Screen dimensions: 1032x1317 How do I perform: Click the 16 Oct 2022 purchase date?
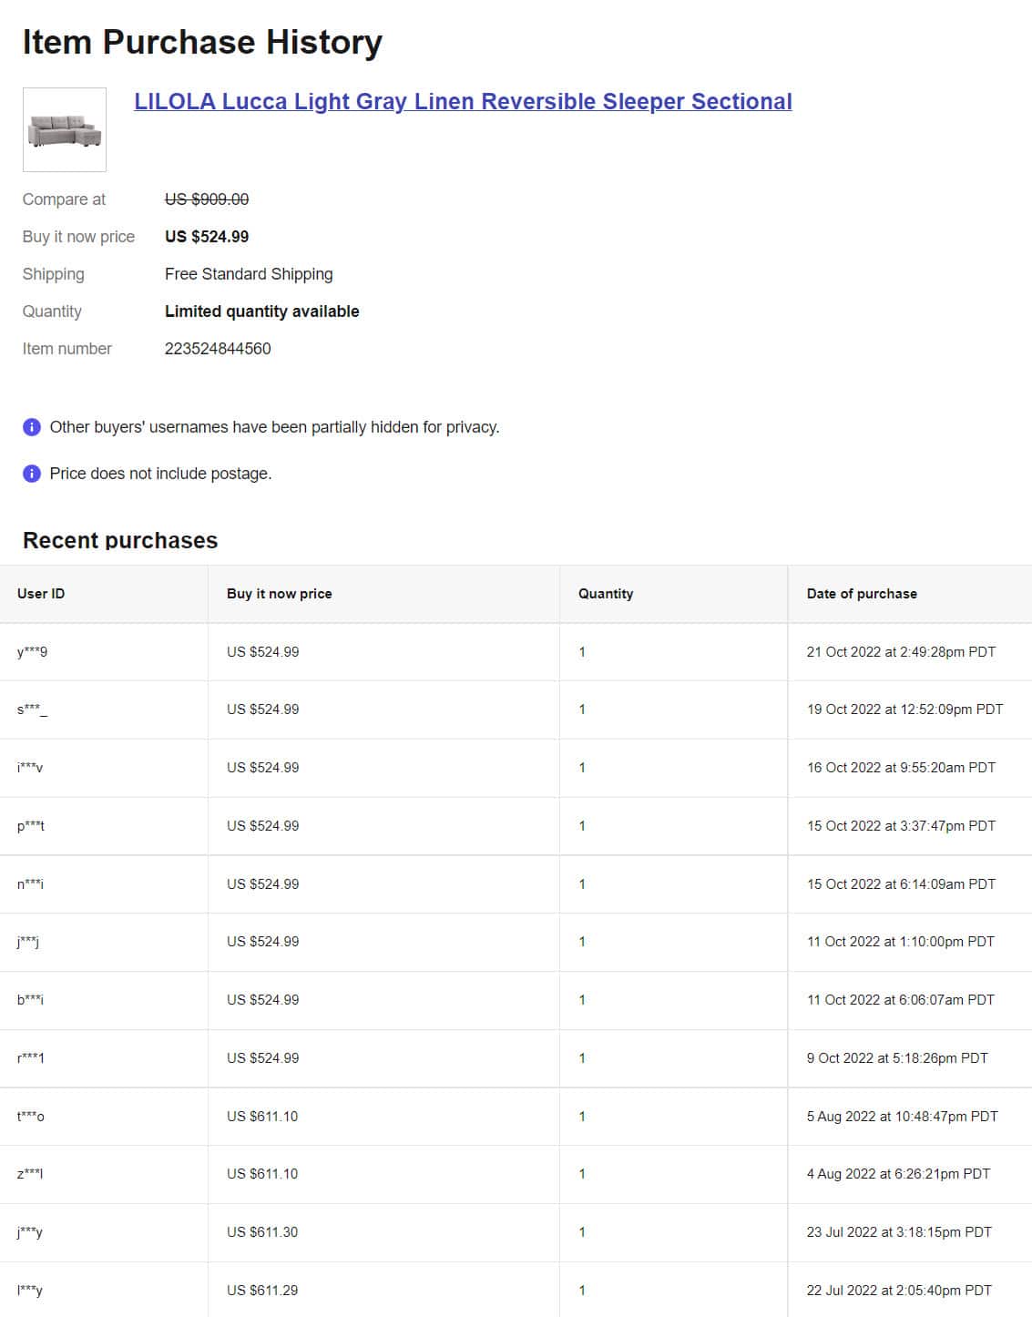(901, 768)
